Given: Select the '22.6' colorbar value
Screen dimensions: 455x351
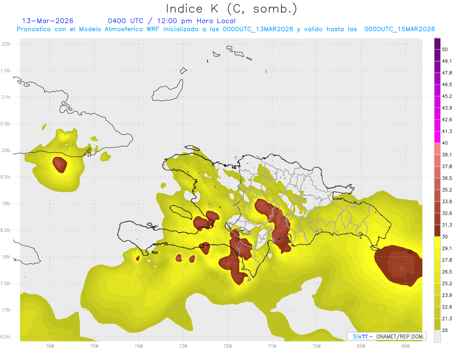Looking at the screenshot, I should 447,307.
